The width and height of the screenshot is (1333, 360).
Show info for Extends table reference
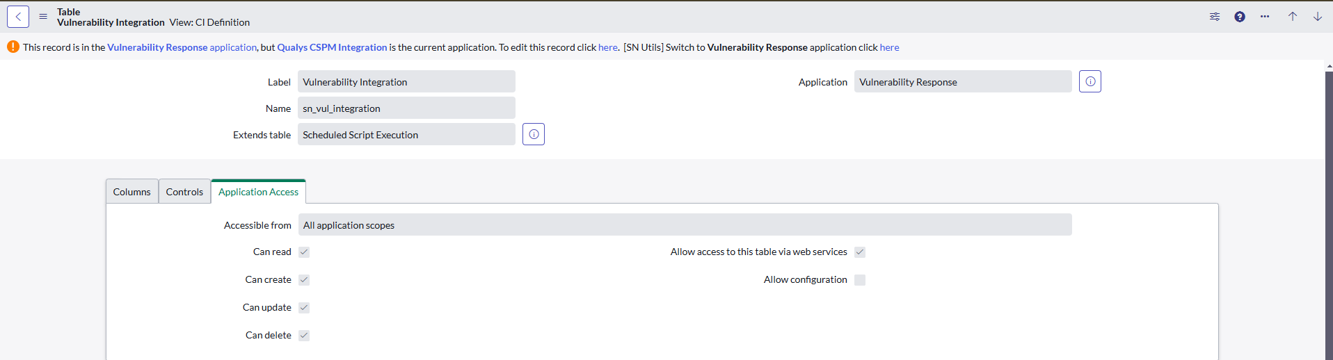click(534, 134)
